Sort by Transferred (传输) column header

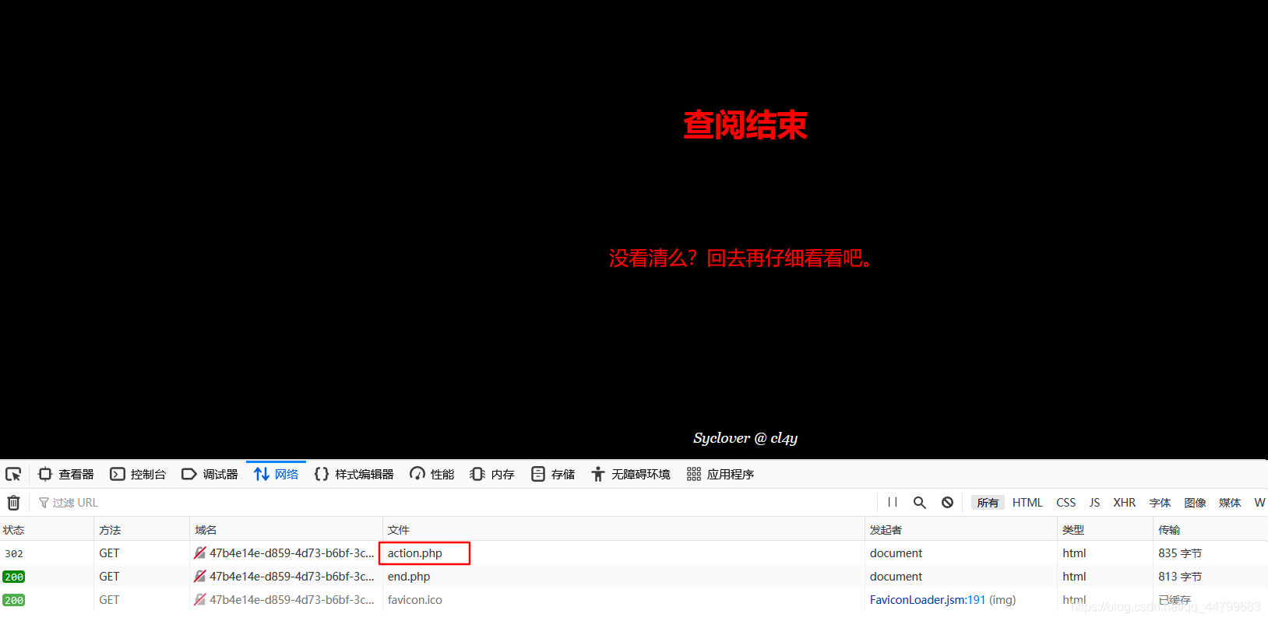point(1210,530)
